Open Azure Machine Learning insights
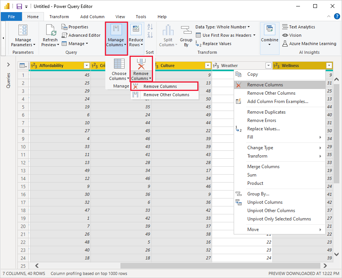 (309, 44)
